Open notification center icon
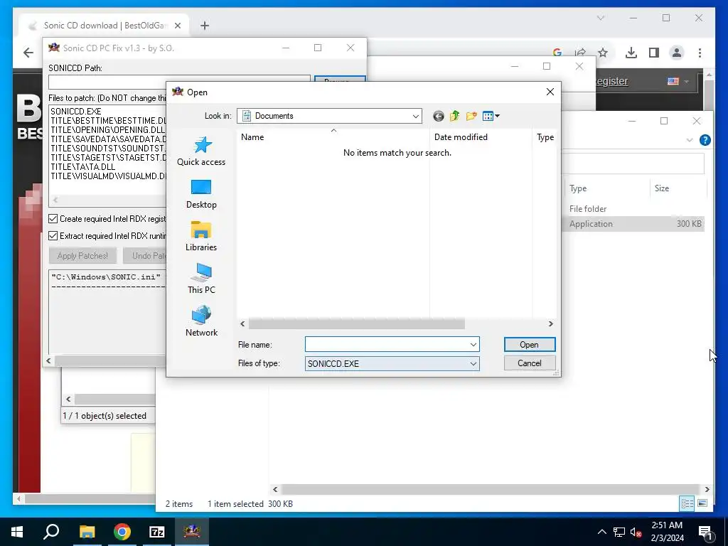This screenshot has width=728, height=546. tap(705, 532)
